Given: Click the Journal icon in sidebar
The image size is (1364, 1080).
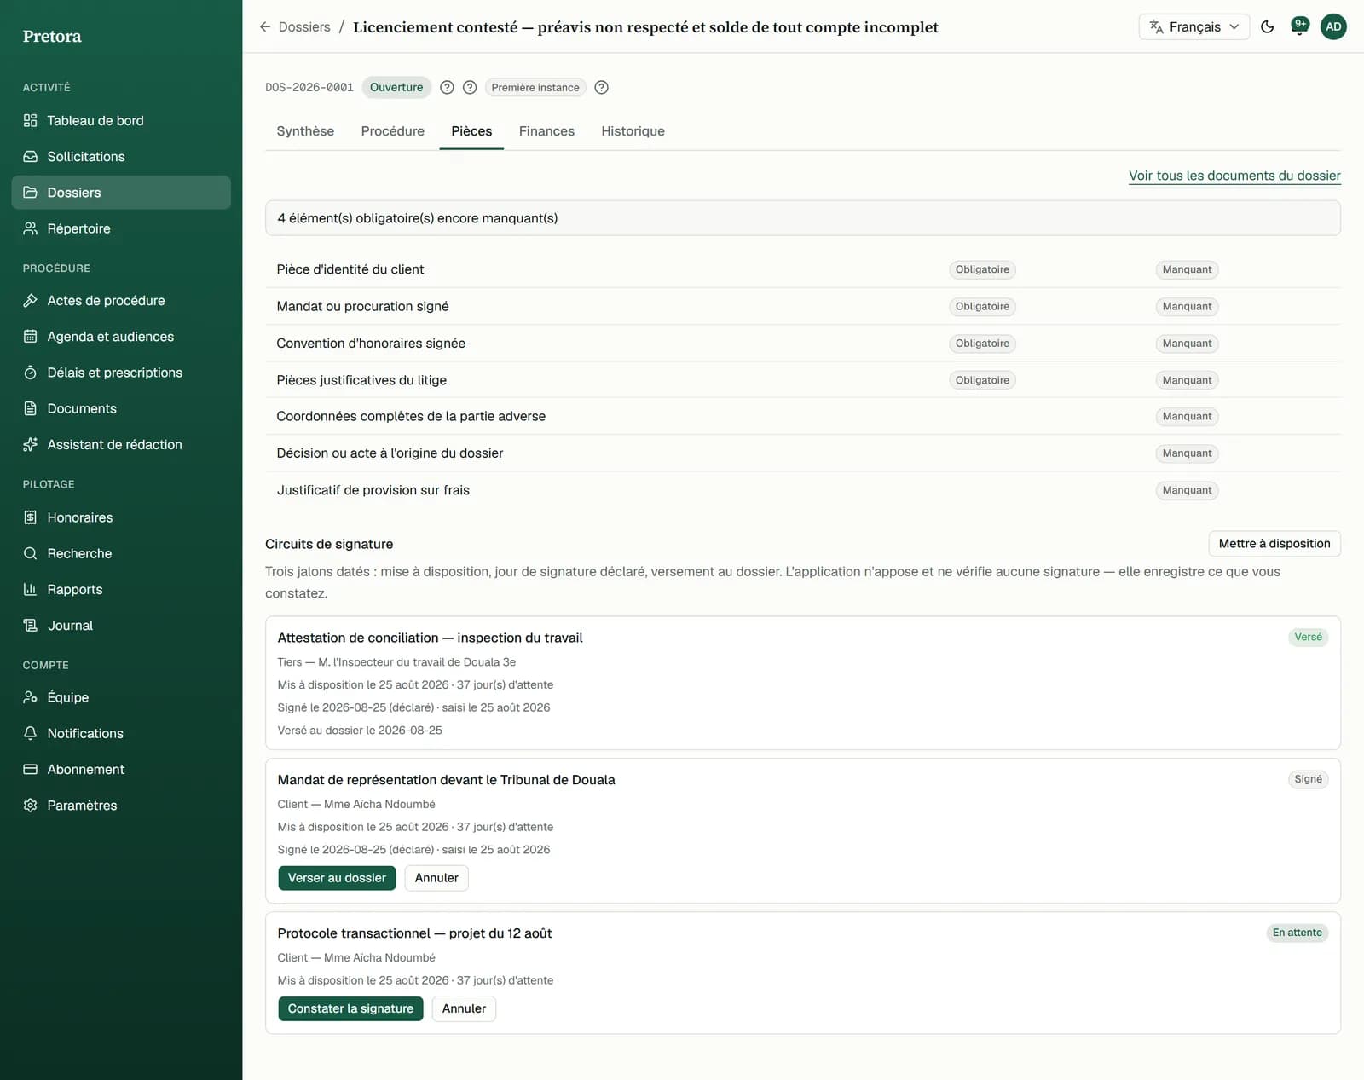Looking at the screenshot, I should (x=30, y=626).
